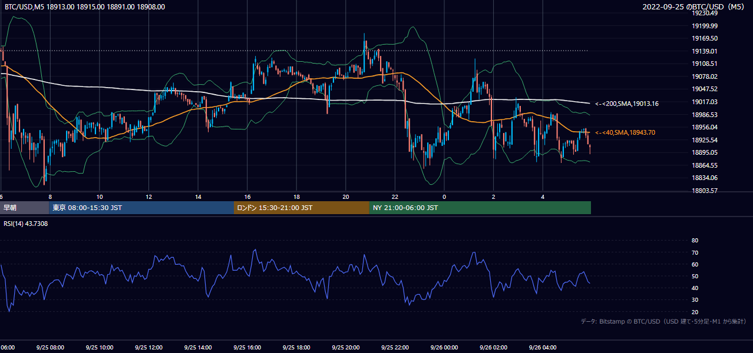This screenshot has width=753, height=353.
Task: Click the price axis value 19047.52
Action: click(x=705, y=89)
